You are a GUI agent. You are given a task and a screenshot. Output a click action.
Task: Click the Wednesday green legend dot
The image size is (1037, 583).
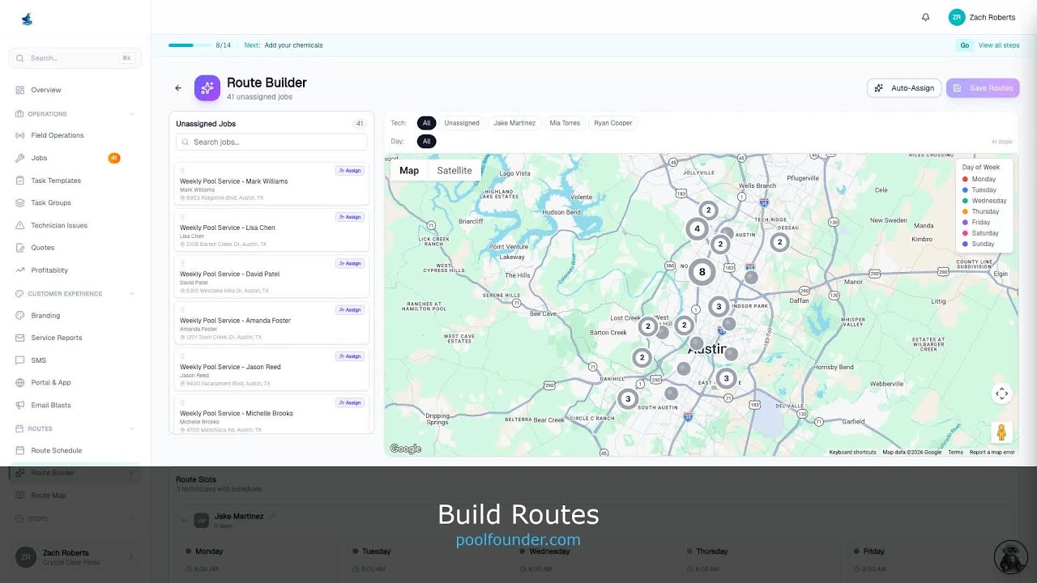(965, 201)
